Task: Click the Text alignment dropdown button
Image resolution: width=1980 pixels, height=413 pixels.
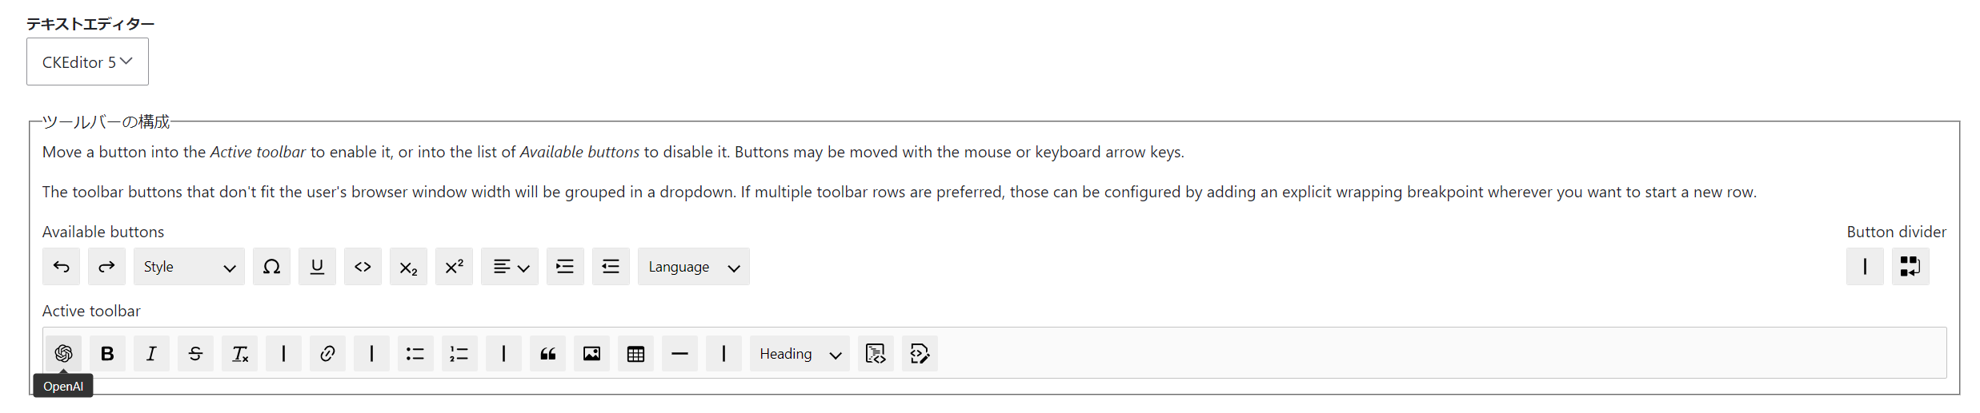Action: click(510, 267)
